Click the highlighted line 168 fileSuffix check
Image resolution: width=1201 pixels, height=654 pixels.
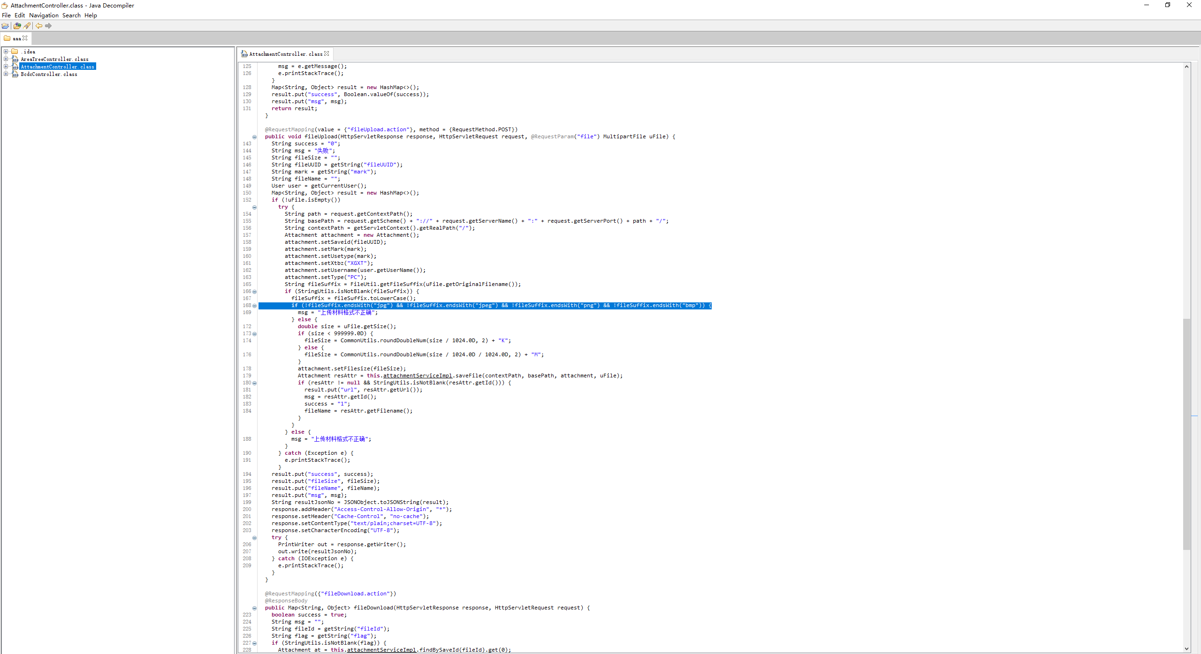(x=485, y=306)
